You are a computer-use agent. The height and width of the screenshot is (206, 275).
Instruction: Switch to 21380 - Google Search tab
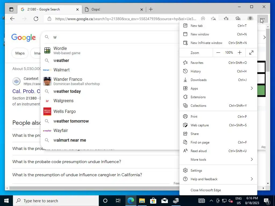tap(49, 9)
